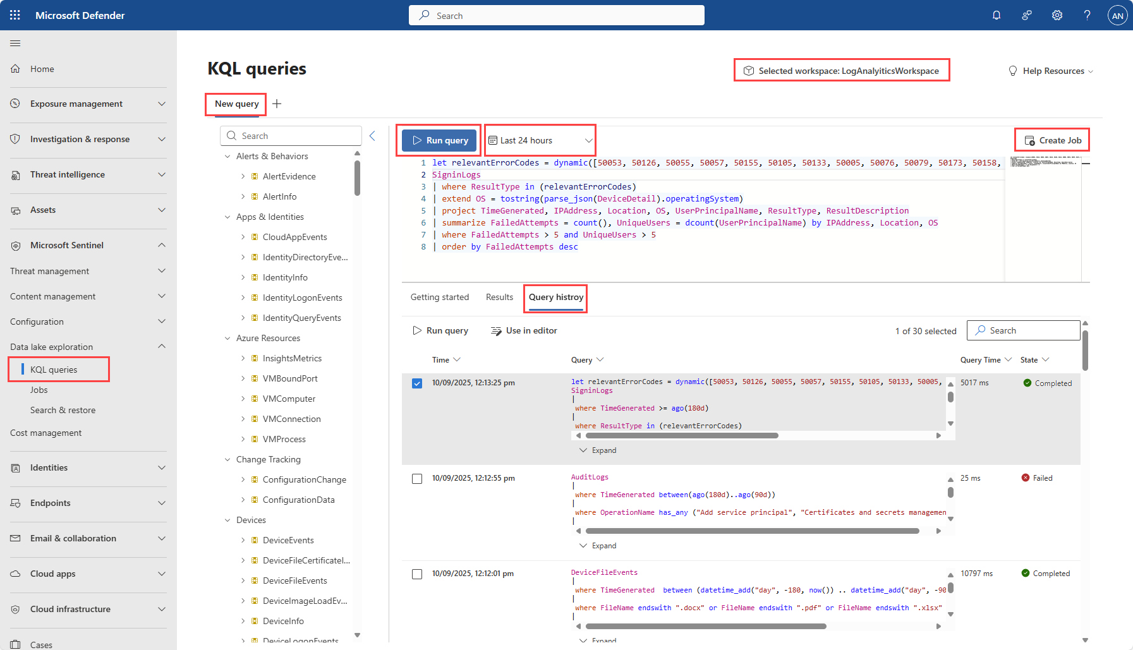This screenshot has height=650, width=1133.
Task: Open the Getting started tab
Action: pyautogui.click(x=440, y=297)
